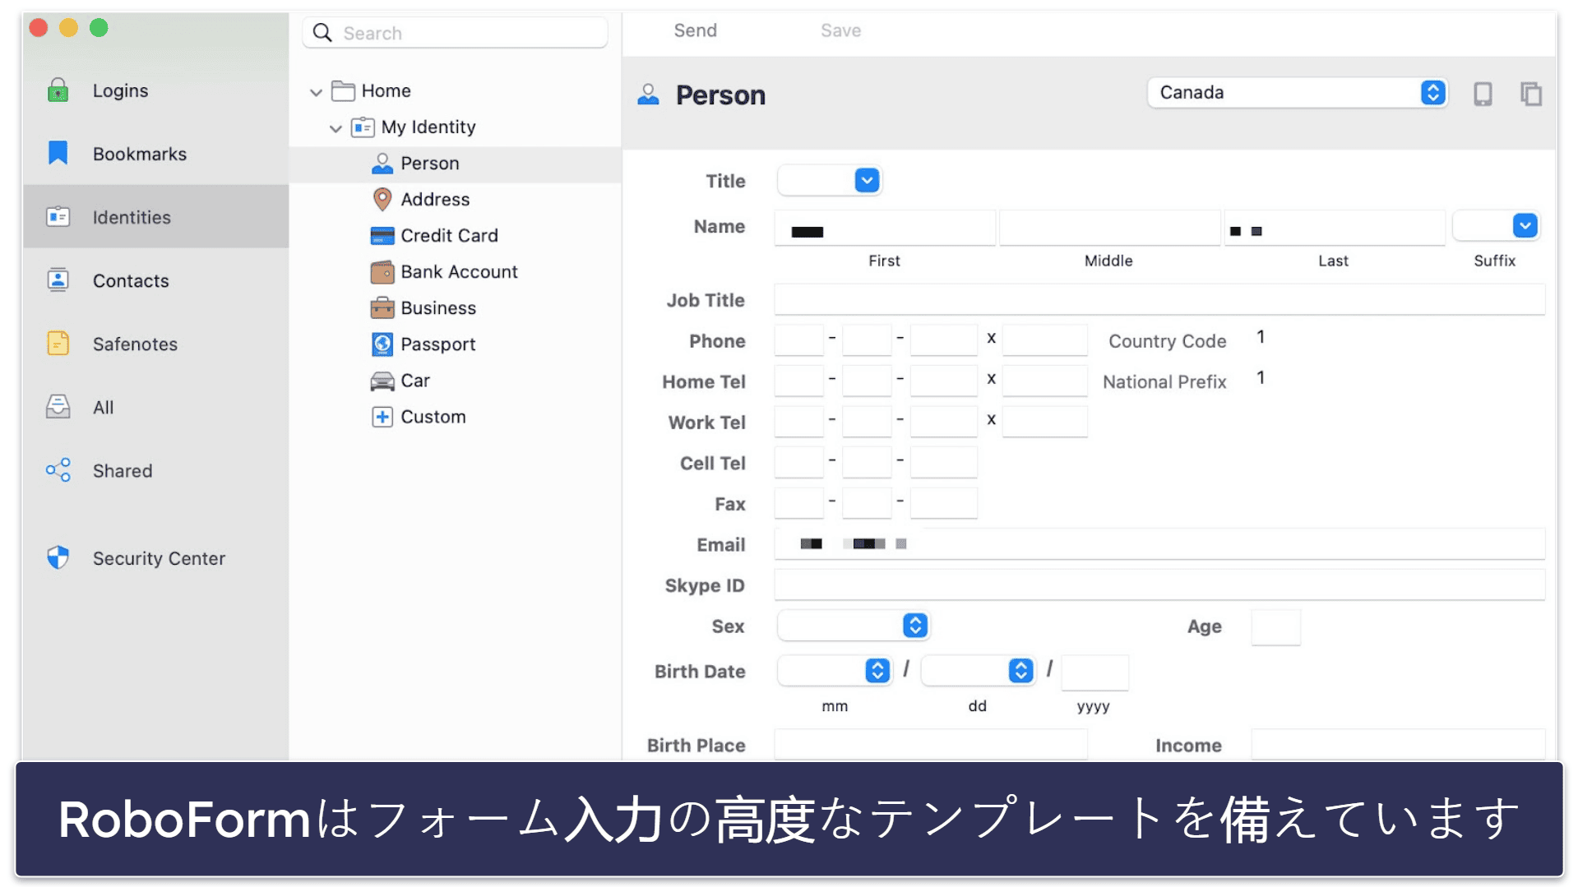Viewport: 1578px width, 887px height.
Task: Click the Custom plus icon
Action: tap(382, 417)
